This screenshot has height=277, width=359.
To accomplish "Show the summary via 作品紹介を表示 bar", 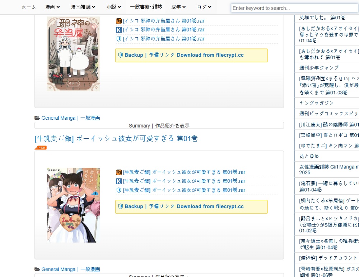I will (x=159, y=126).
